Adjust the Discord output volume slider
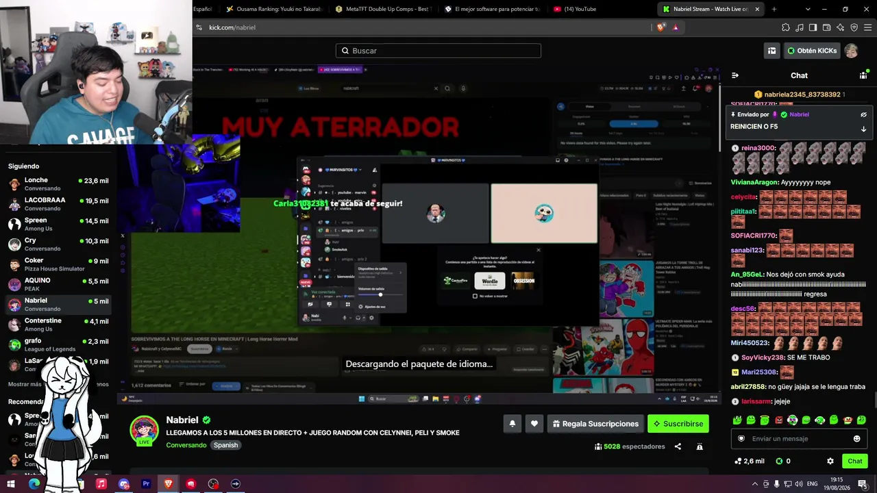Image resolution: width=877 pixels, height=493 pixels. (380, 295)
